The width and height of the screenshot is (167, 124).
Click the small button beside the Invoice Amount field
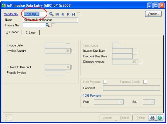pyautogui.click(x=73, y=51)
